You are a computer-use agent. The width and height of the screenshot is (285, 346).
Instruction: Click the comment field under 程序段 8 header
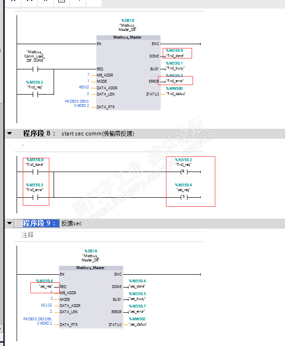(x=112, y=146)
